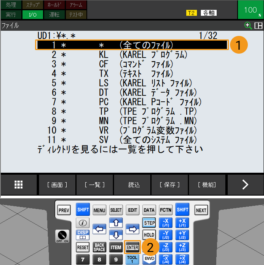Click the T2 mode indicator

click(x=191, y=13)
